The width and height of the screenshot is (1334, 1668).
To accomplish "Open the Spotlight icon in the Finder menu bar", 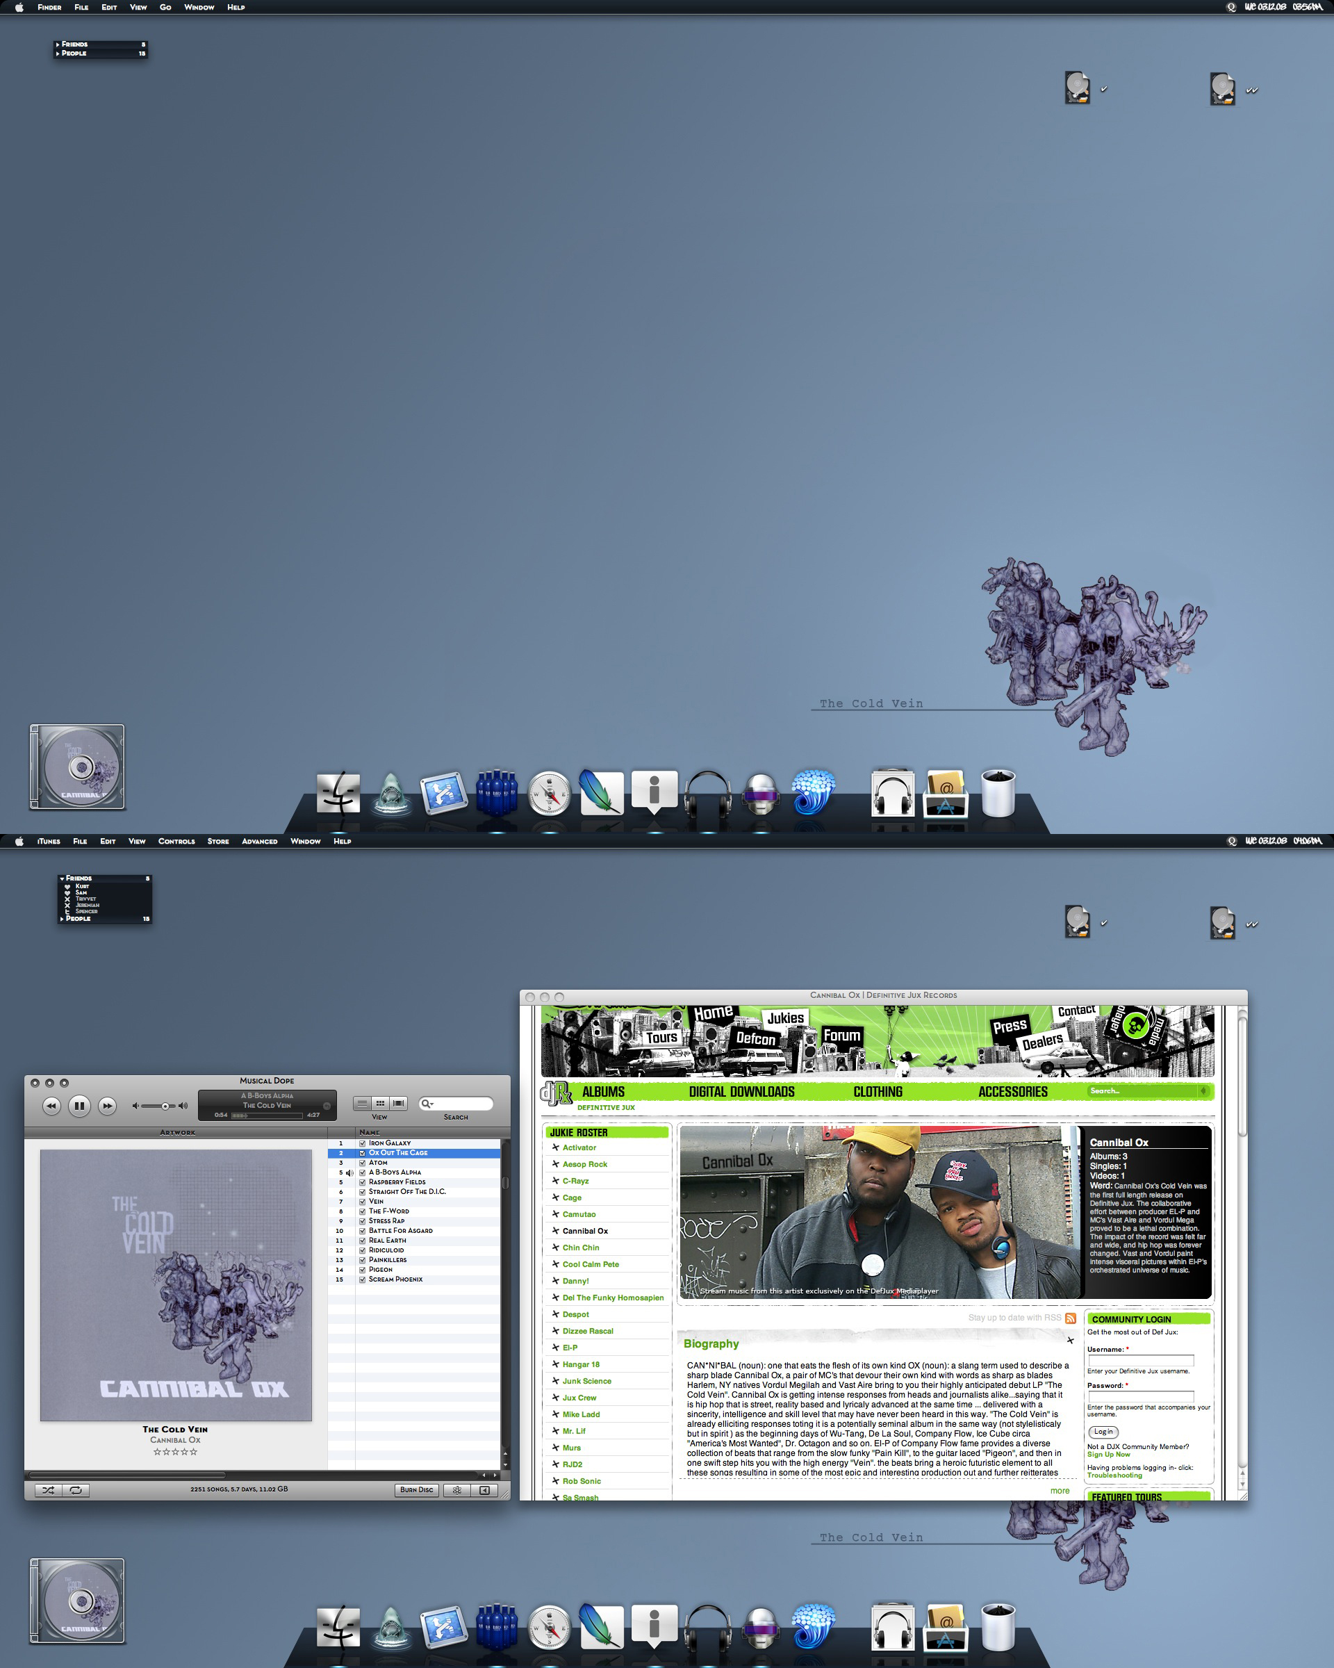I will [1231, 7].
